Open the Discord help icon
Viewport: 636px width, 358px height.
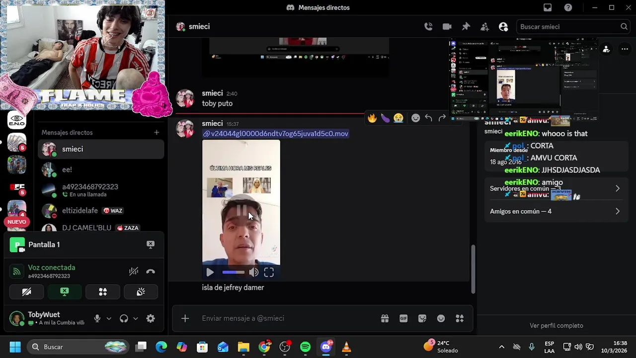tap(568, 7)
